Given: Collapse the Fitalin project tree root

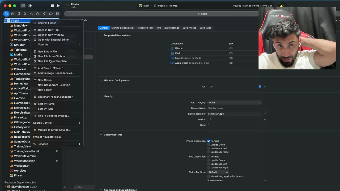Looking at the screenshot, I should [5, 21].
